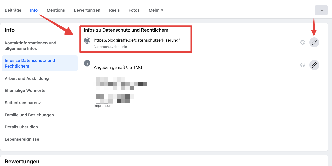Select Kontaktinformationen und allgemeine Infos
Screen dimensions: 332x166
pos(30,46)
